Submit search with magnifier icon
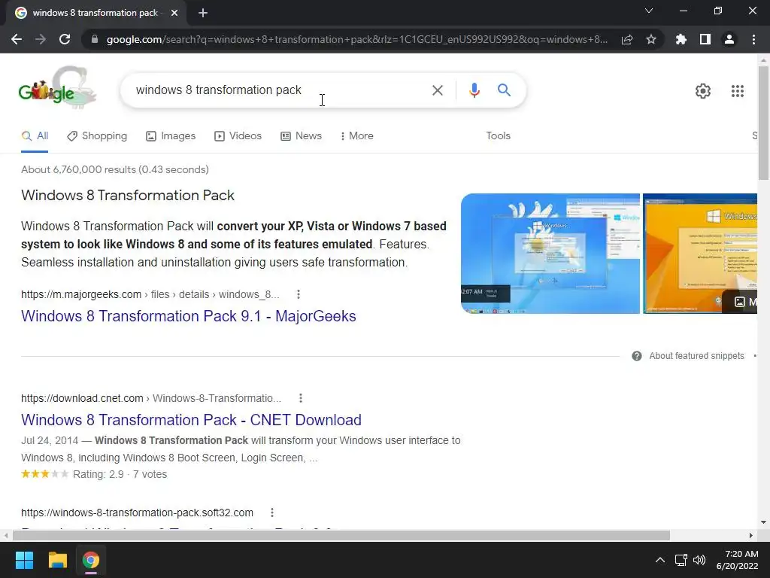The height and width of the screenshot is (578, 770). [504, 90]
